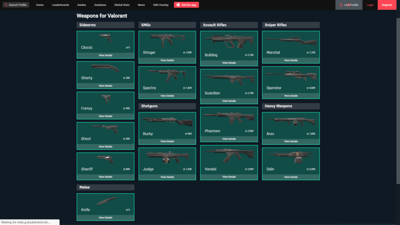Click the page's vertical scrollbar

(x=398, y=101)
